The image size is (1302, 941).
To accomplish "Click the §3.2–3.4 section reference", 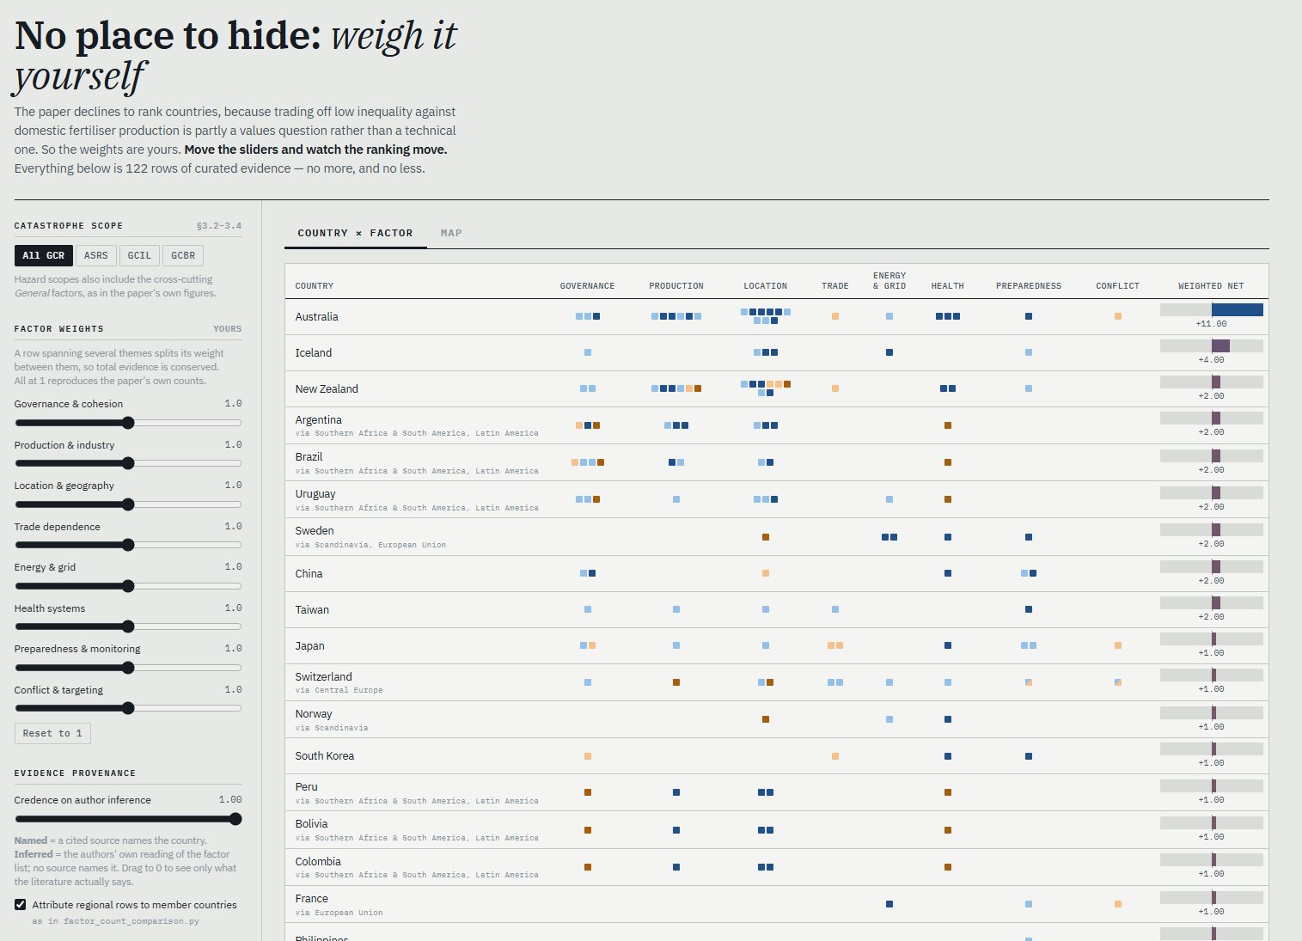I will (219, 226).
